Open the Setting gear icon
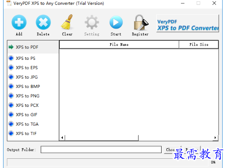The width and height of the screenshot is (227, 168). point(92,22)
